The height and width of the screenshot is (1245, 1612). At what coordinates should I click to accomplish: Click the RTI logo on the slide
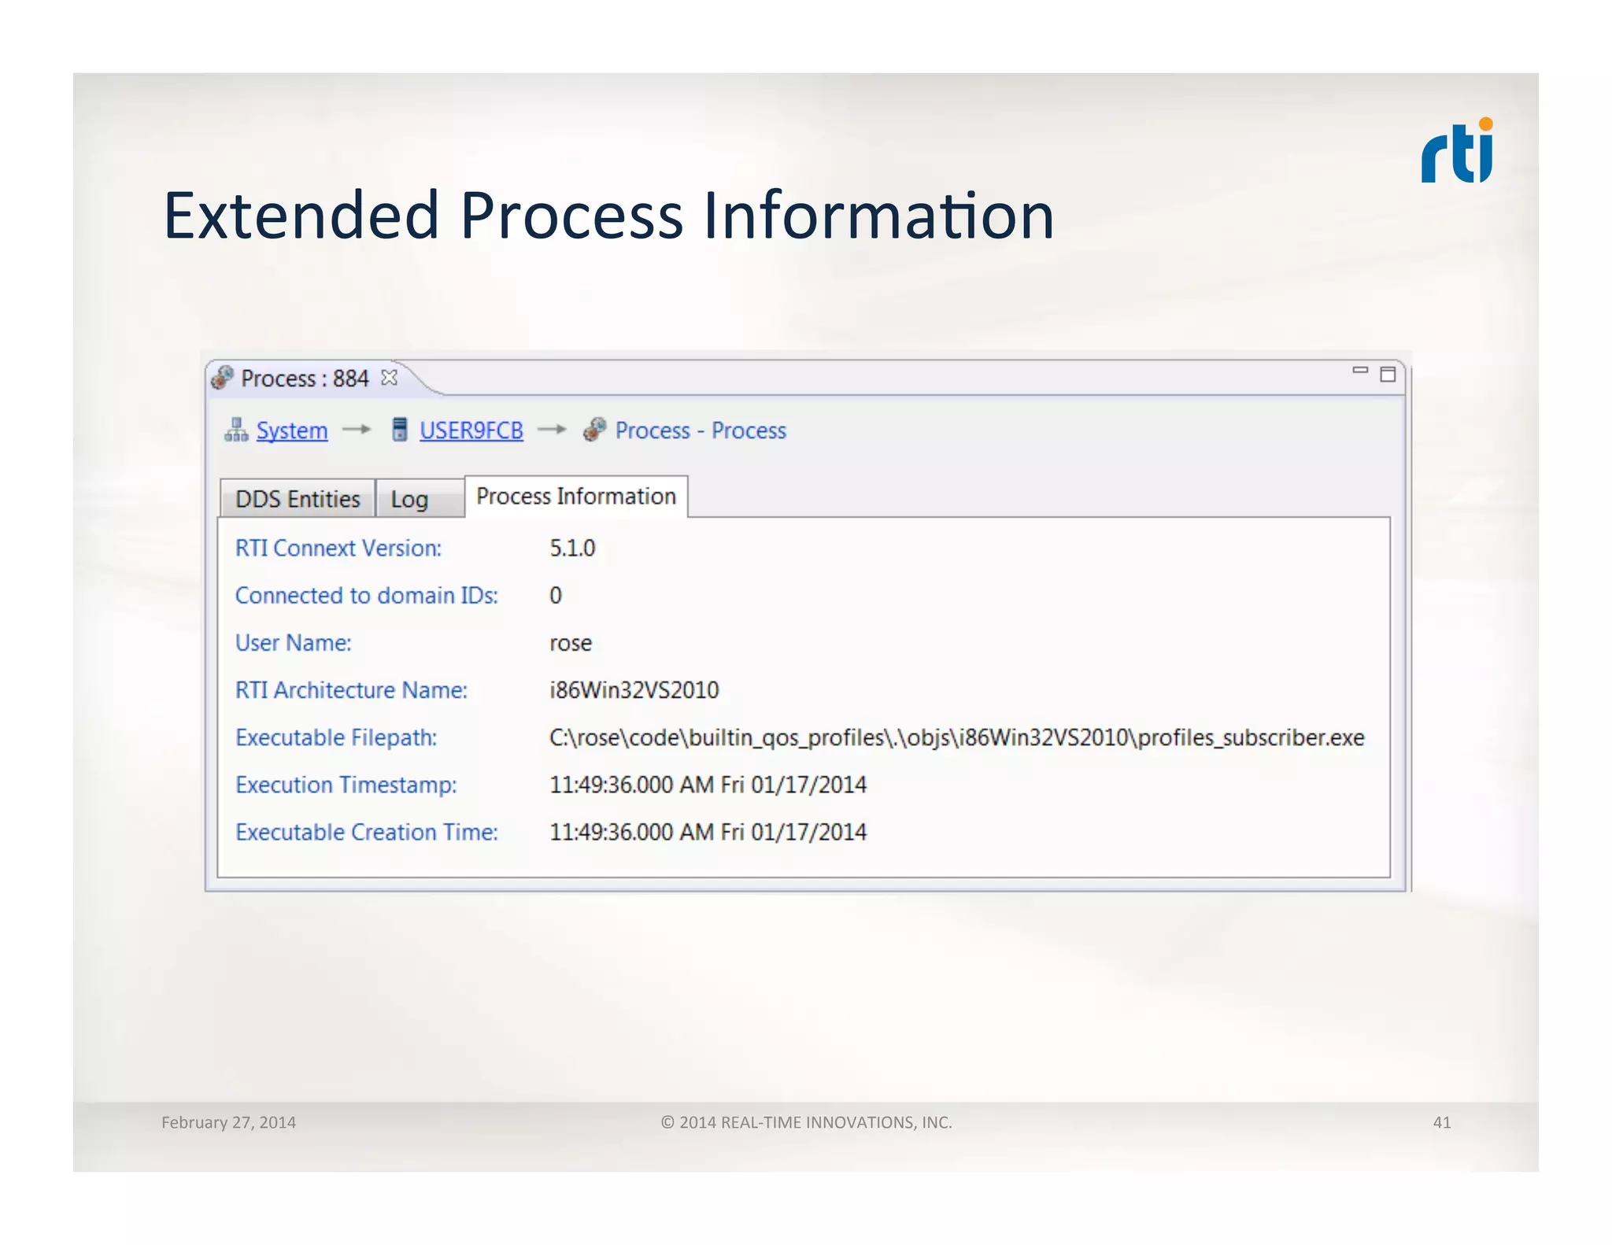point(1458,150)
